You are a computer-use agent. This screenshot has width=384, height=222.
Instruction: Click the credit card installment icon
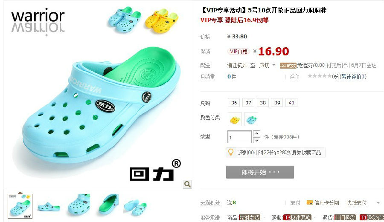click(310, 202)
